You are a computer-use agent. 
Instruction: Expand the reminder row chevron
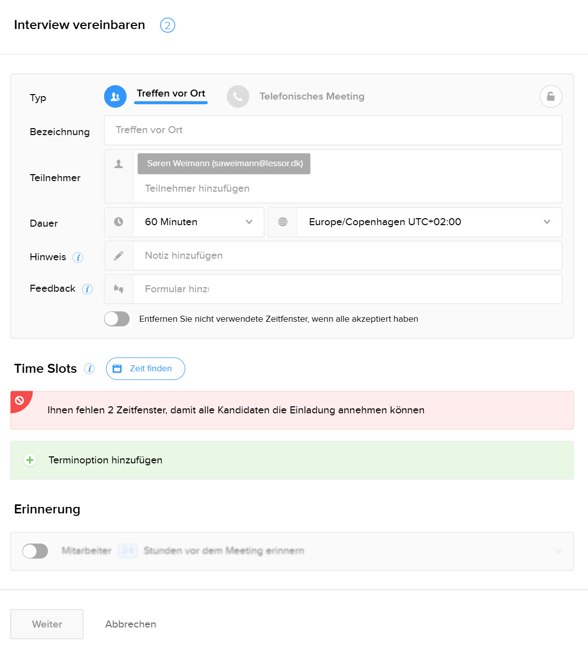click(x=558, y=551)
